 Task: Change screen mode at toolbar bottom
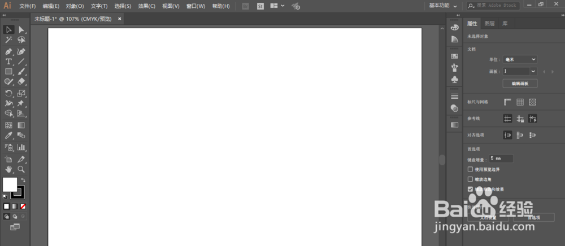(x=15, y=227)
